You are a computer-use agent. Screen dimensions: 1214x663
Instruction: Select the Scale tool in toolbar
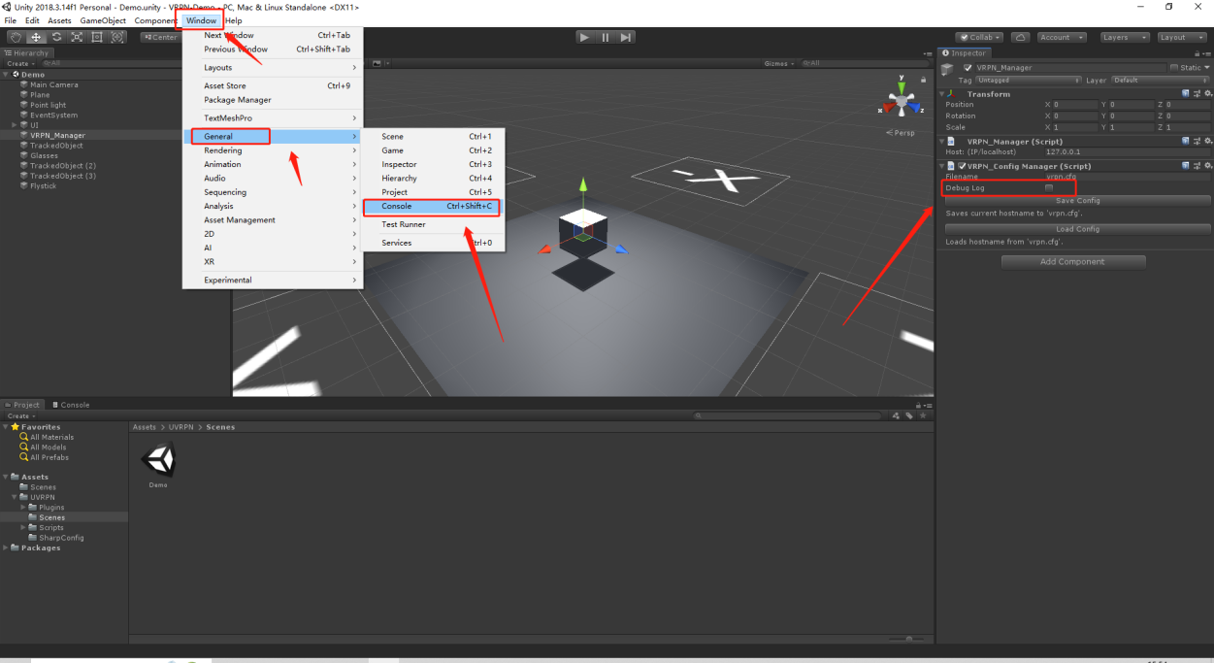(x=77, y=37)
